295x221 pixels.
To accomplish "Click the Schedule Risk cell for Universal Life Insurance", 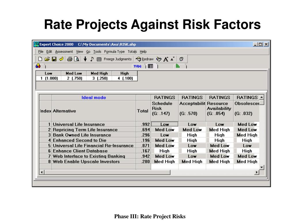I will point(164,124).
